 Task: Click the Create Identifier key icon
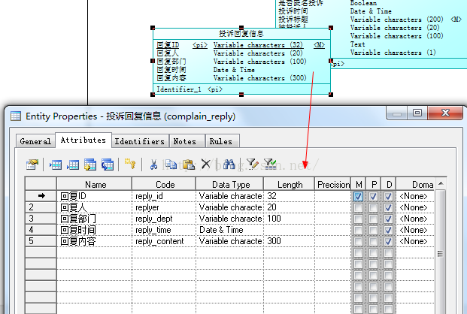pos(130,164)
